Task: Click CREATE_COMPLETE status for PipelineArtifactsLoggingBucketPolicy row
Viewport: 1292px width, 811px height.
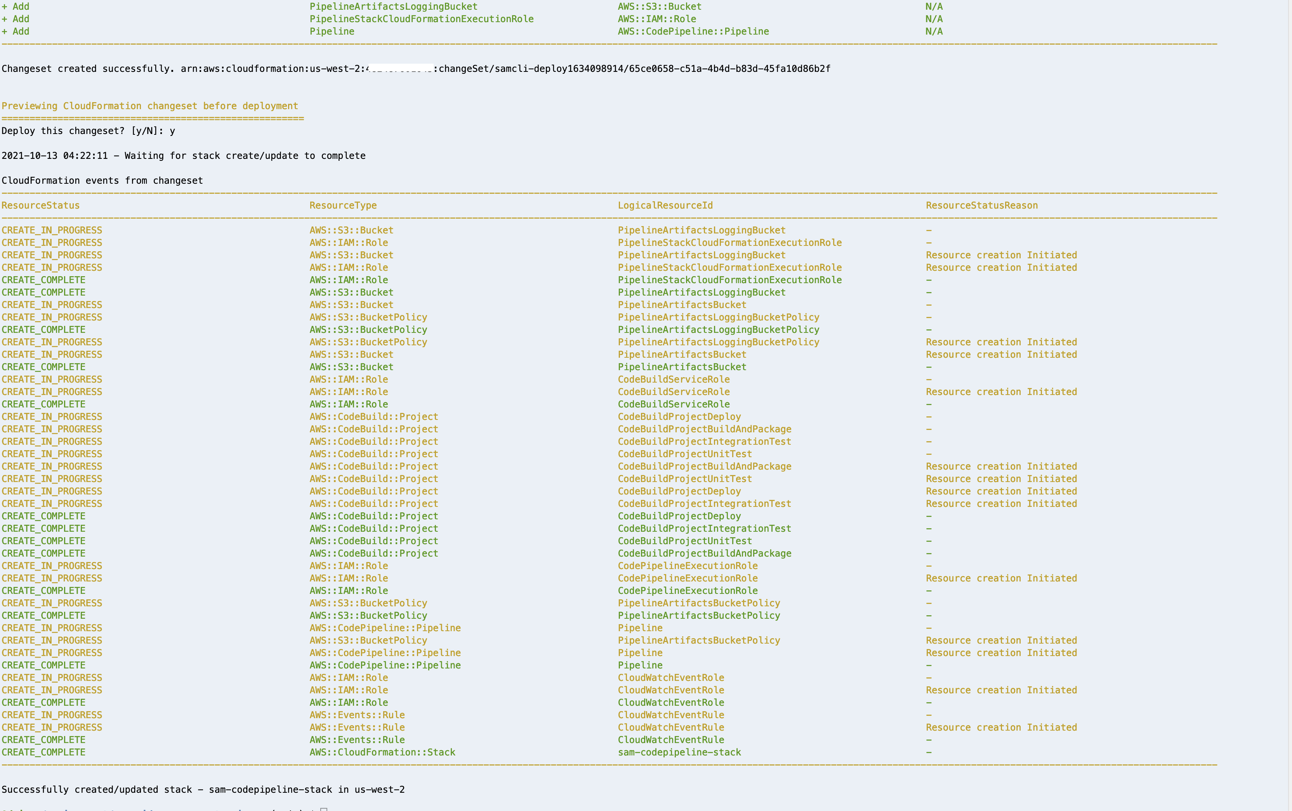Action: (43, 329)
